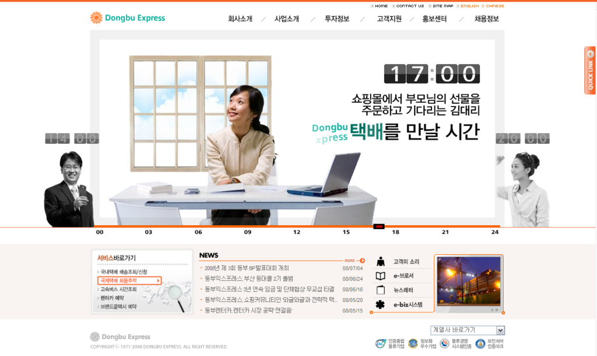597x356 pixels.
Task: Open the 회사소개 menu
Action: [x=240, y=19]
